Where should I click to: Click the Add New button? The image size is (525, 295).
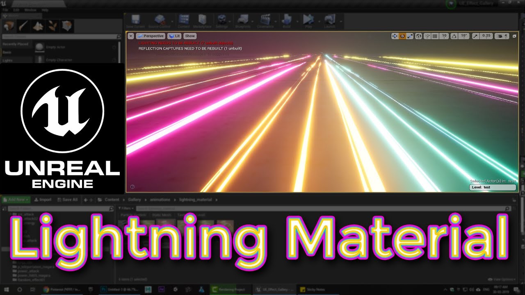pos(16,200)
